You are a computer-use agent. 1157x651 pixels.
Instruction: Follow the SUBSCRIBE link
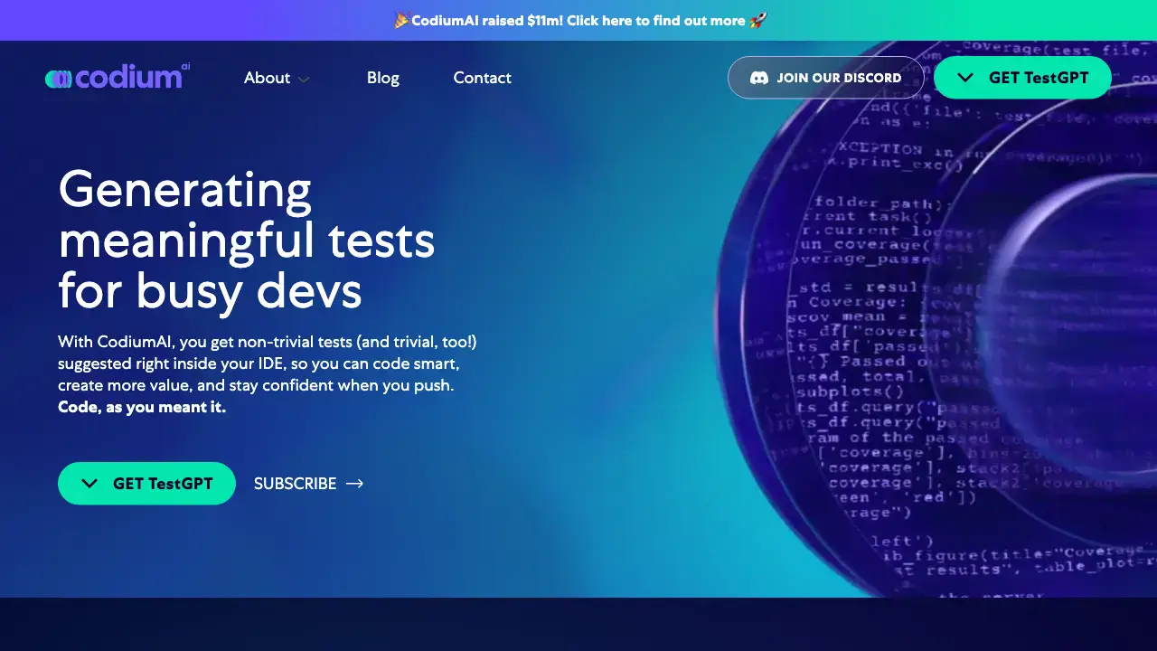(295, 484)
